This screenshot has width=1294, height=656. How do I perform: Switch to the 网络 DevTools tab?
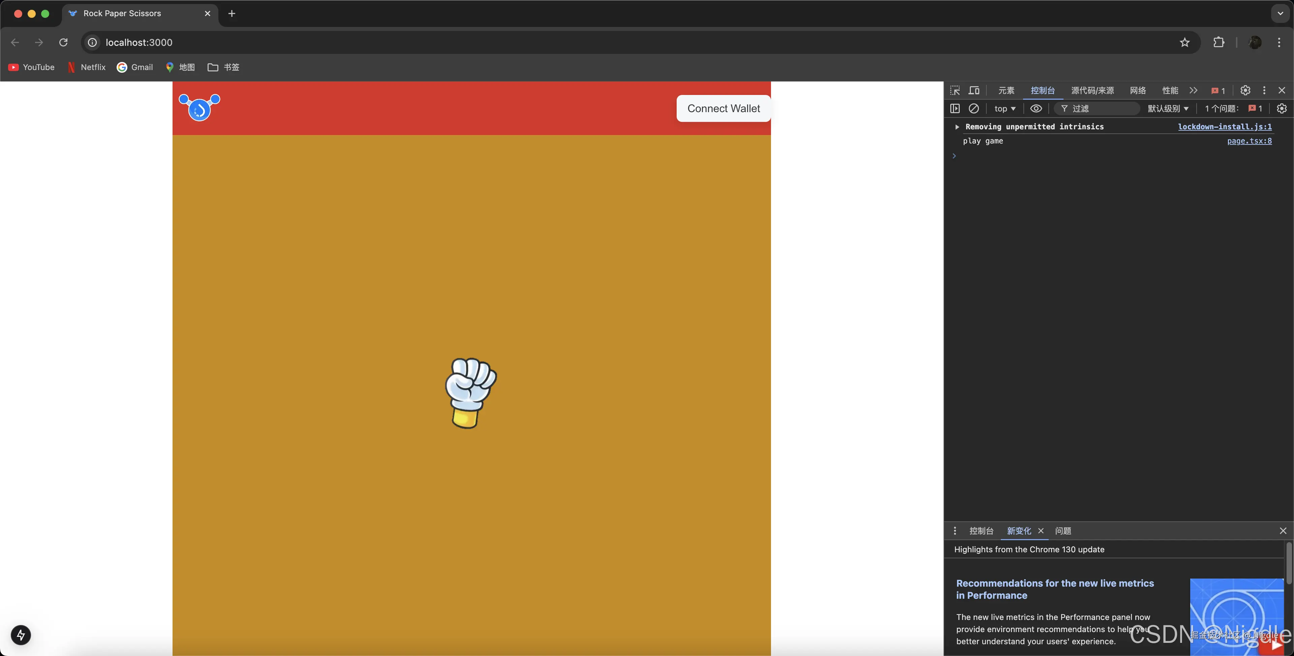click(1138, 90)
